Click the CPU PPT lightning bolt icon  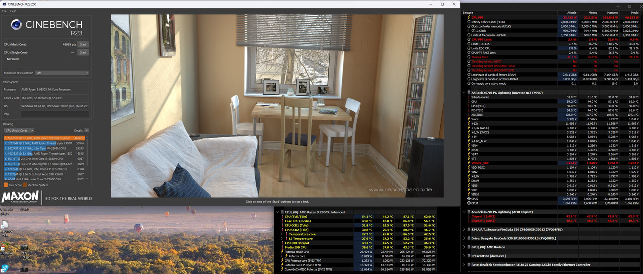tap(469, 17)
